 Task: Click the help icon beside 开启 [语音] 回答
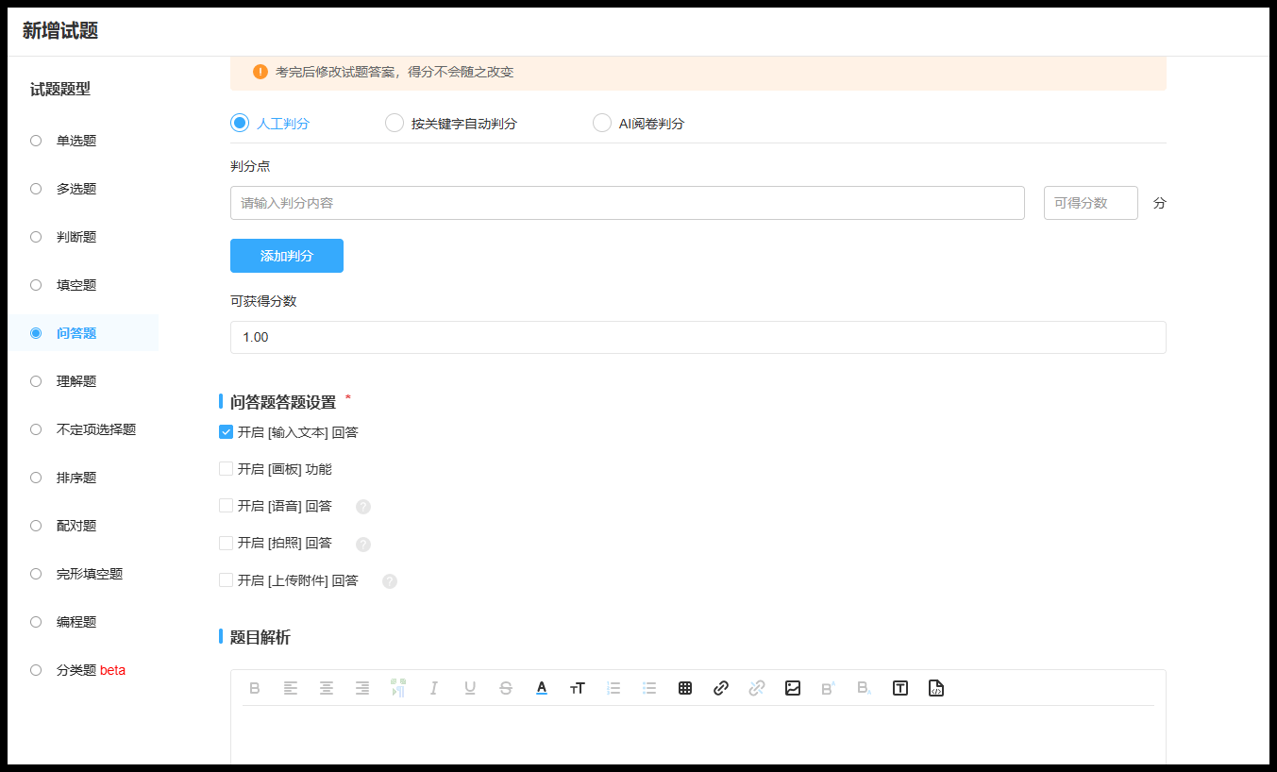(363, 507)
